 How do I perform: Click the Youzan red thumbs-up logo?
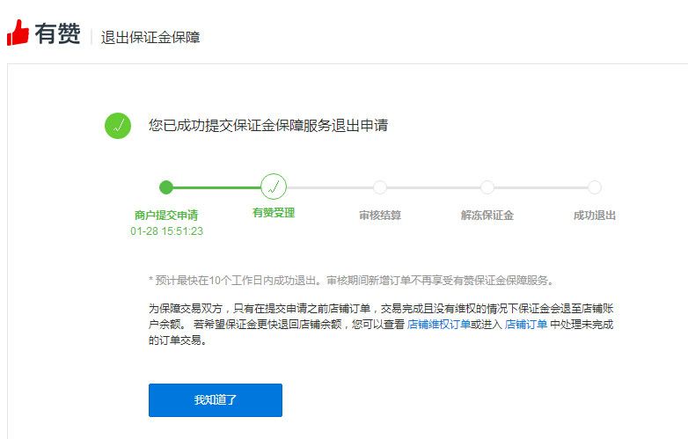click(x=18, y=33)
